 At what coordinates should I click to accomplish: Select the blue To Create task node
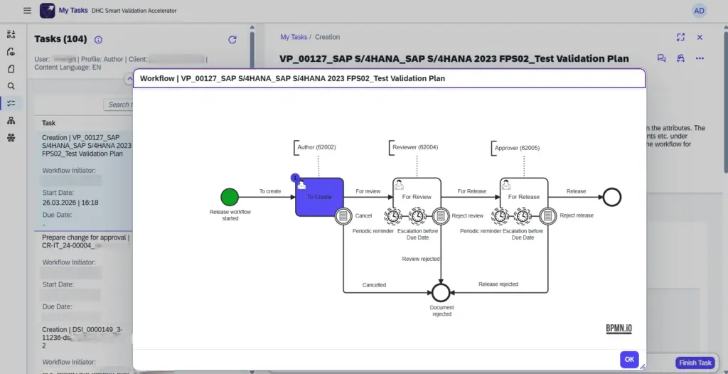coord(319,197)
